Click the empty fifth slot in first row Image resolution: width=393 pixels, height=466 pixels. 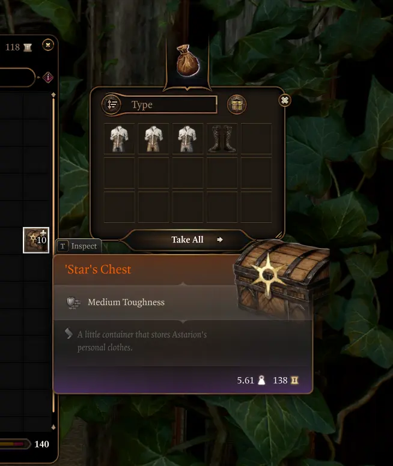256,139
